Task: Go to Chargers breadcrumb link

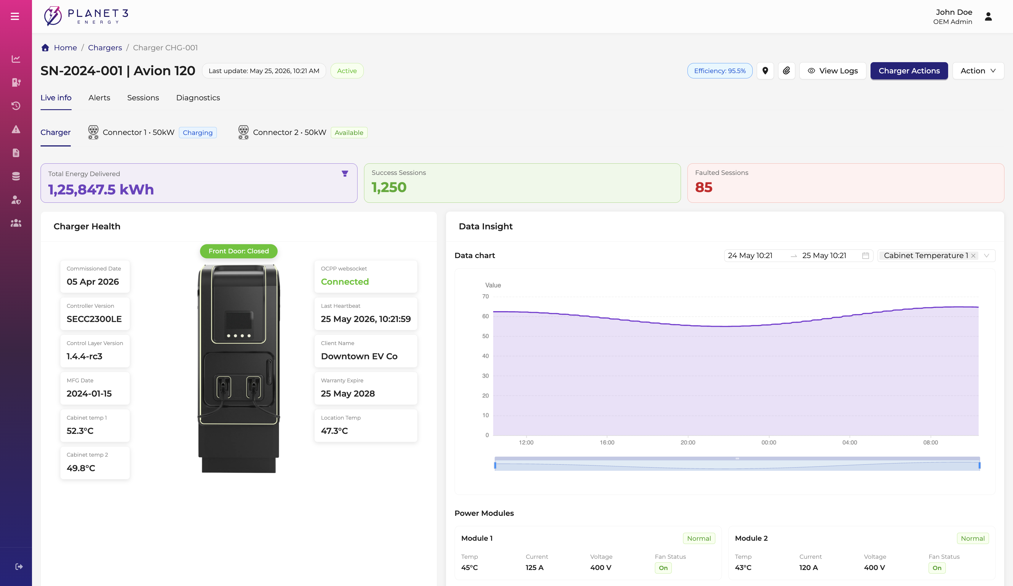Action: pos(105,47)
